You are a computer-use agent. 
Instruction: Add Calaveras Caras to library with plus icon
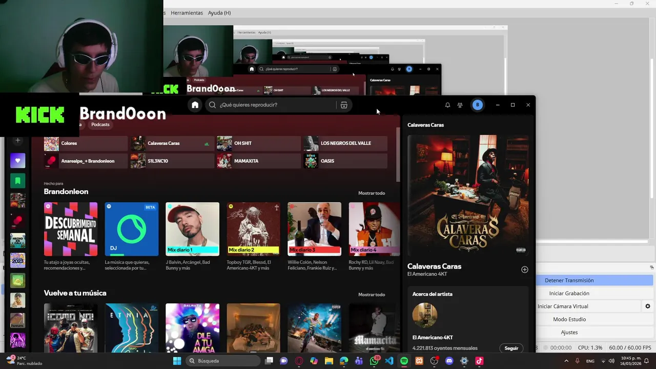tap(524, 270)
